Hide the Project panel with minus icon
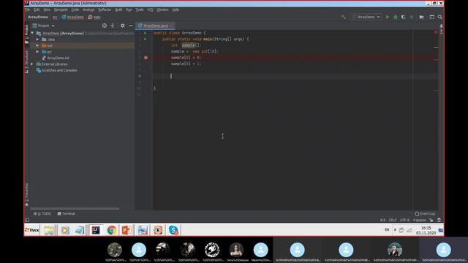The width and height of the screenshot is (468, 263). (131, 26)
